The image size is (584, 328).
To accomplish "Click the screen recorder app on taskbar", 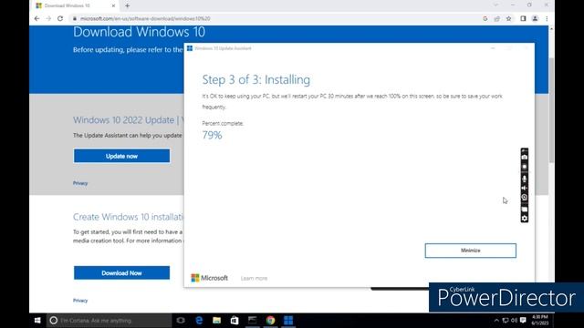I will (252, 320).
